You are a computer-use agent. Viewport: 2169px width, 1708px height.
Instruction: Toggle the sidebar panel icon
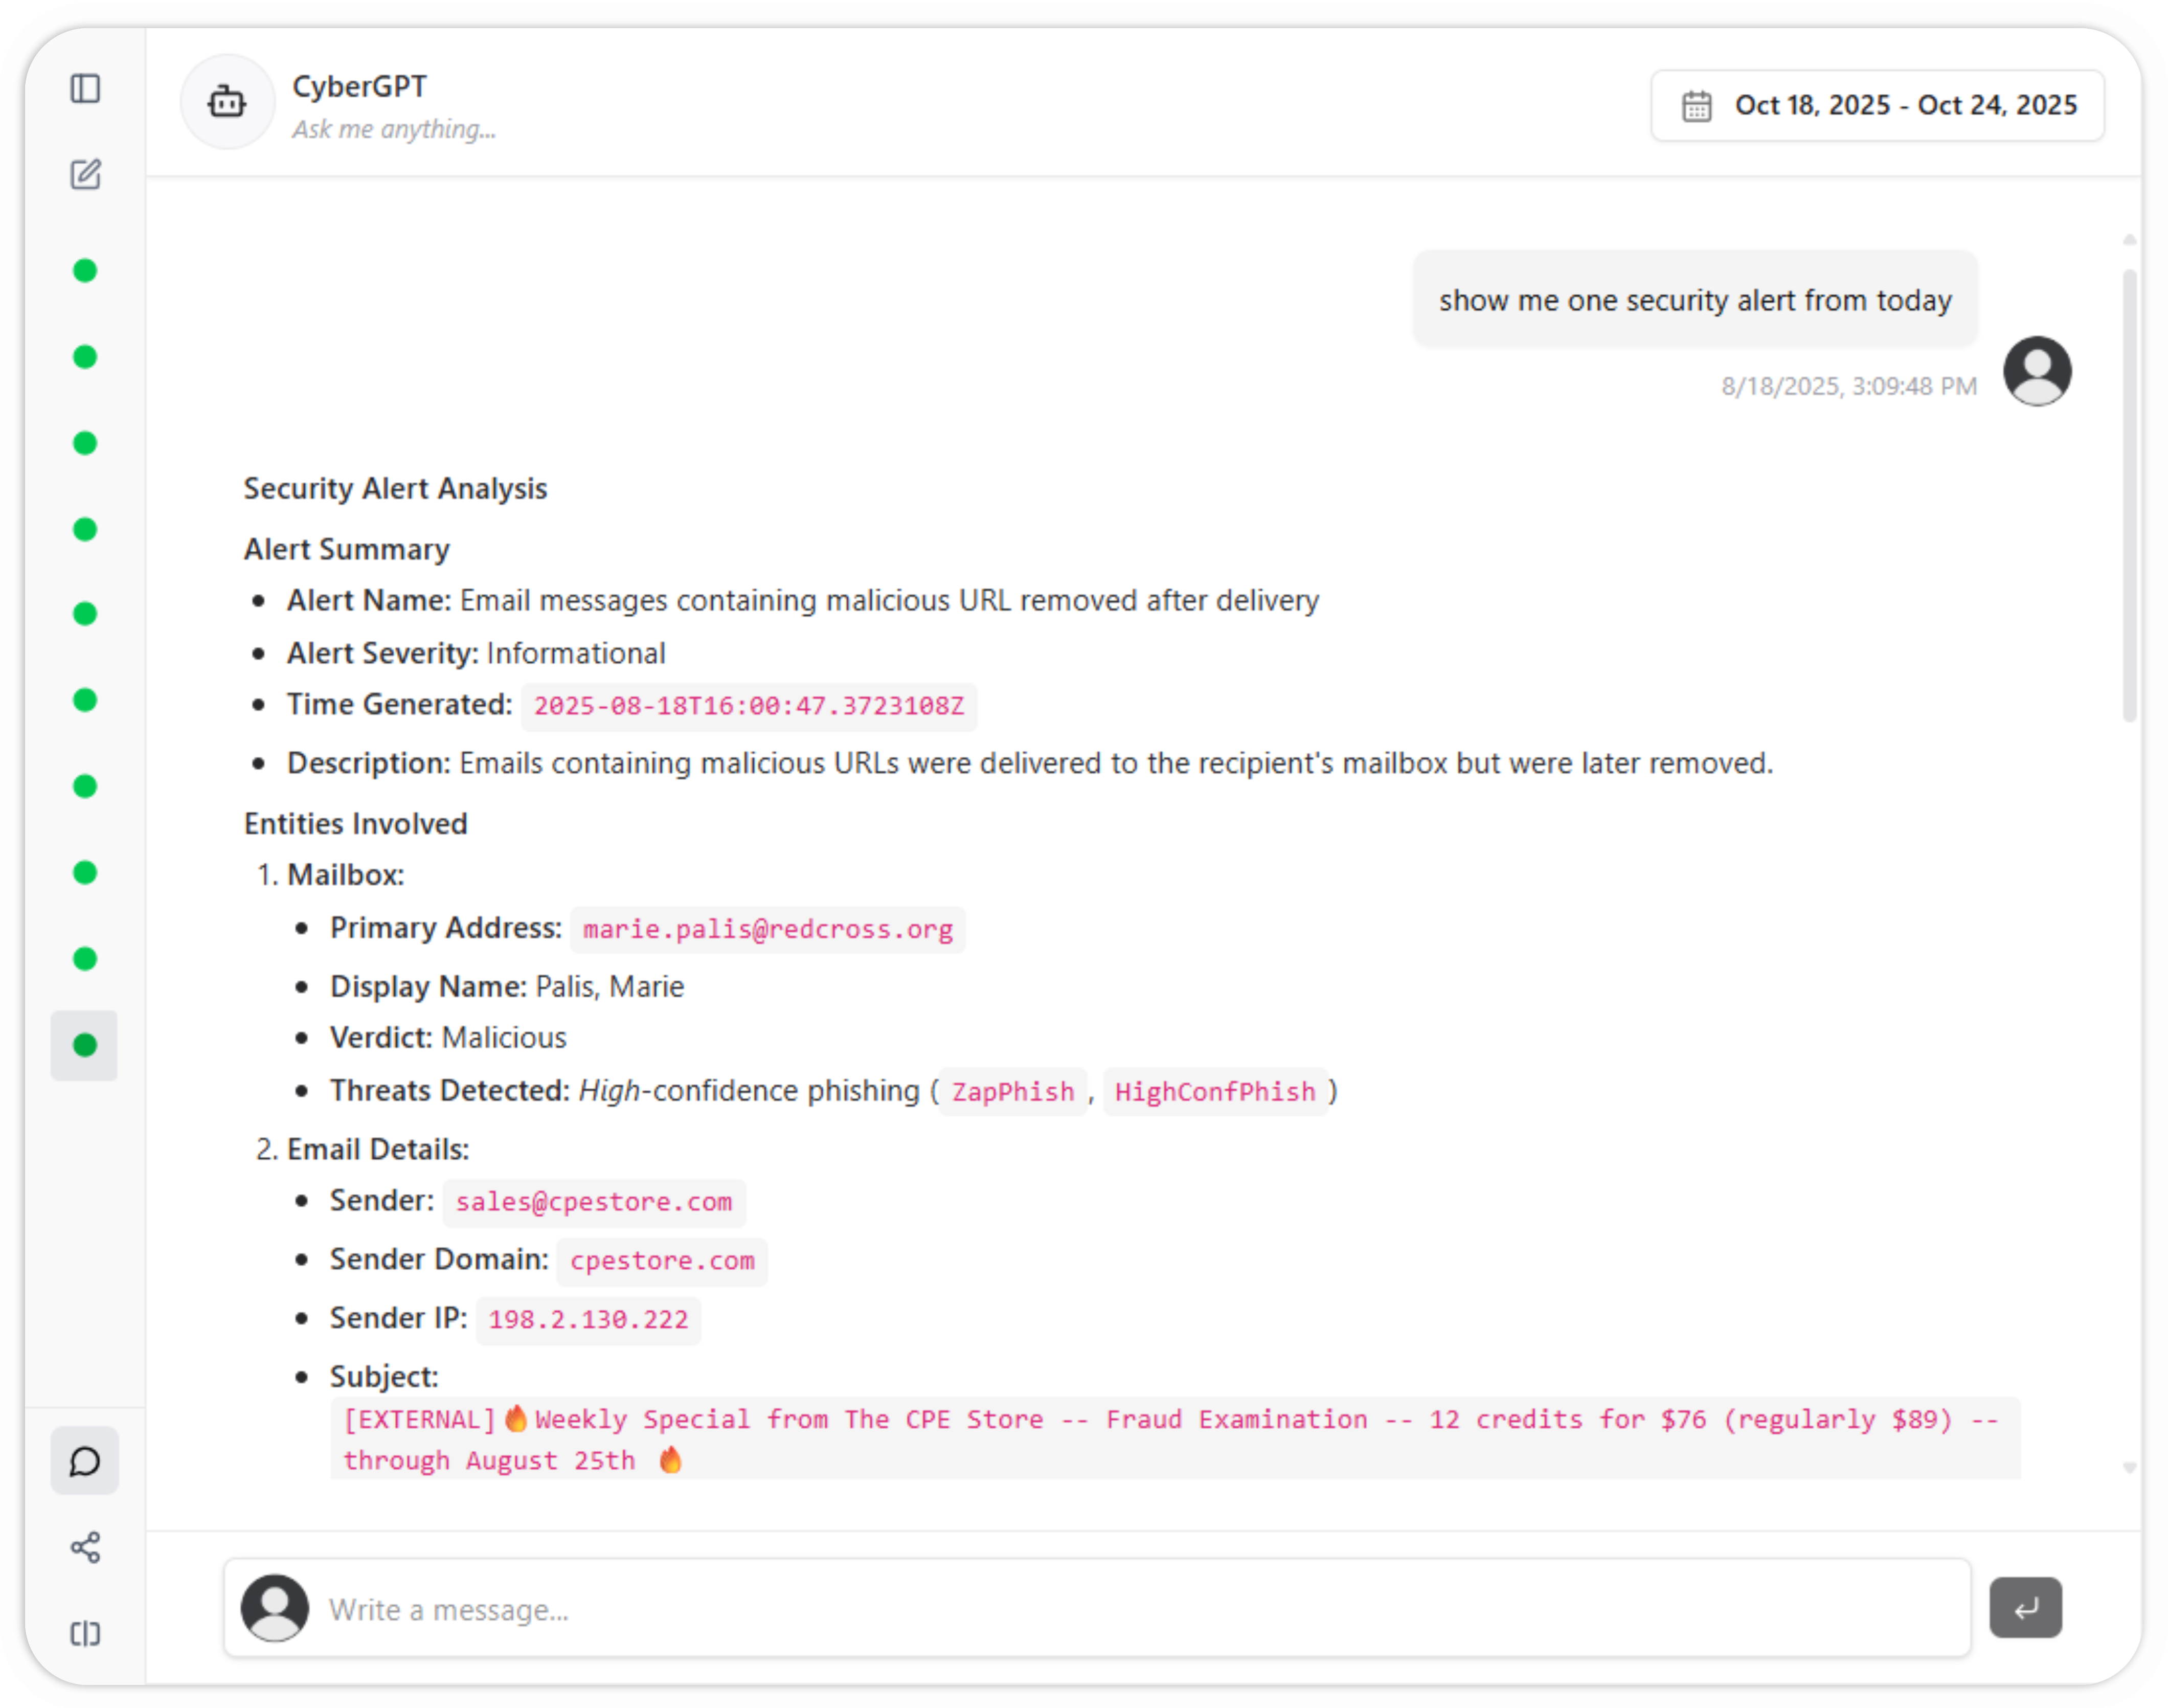tap(85, 89)
